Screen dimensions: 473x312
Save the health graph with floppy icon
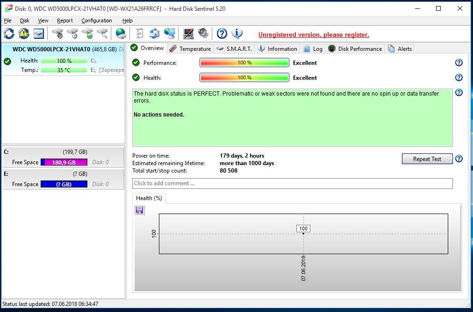(139, 210)
